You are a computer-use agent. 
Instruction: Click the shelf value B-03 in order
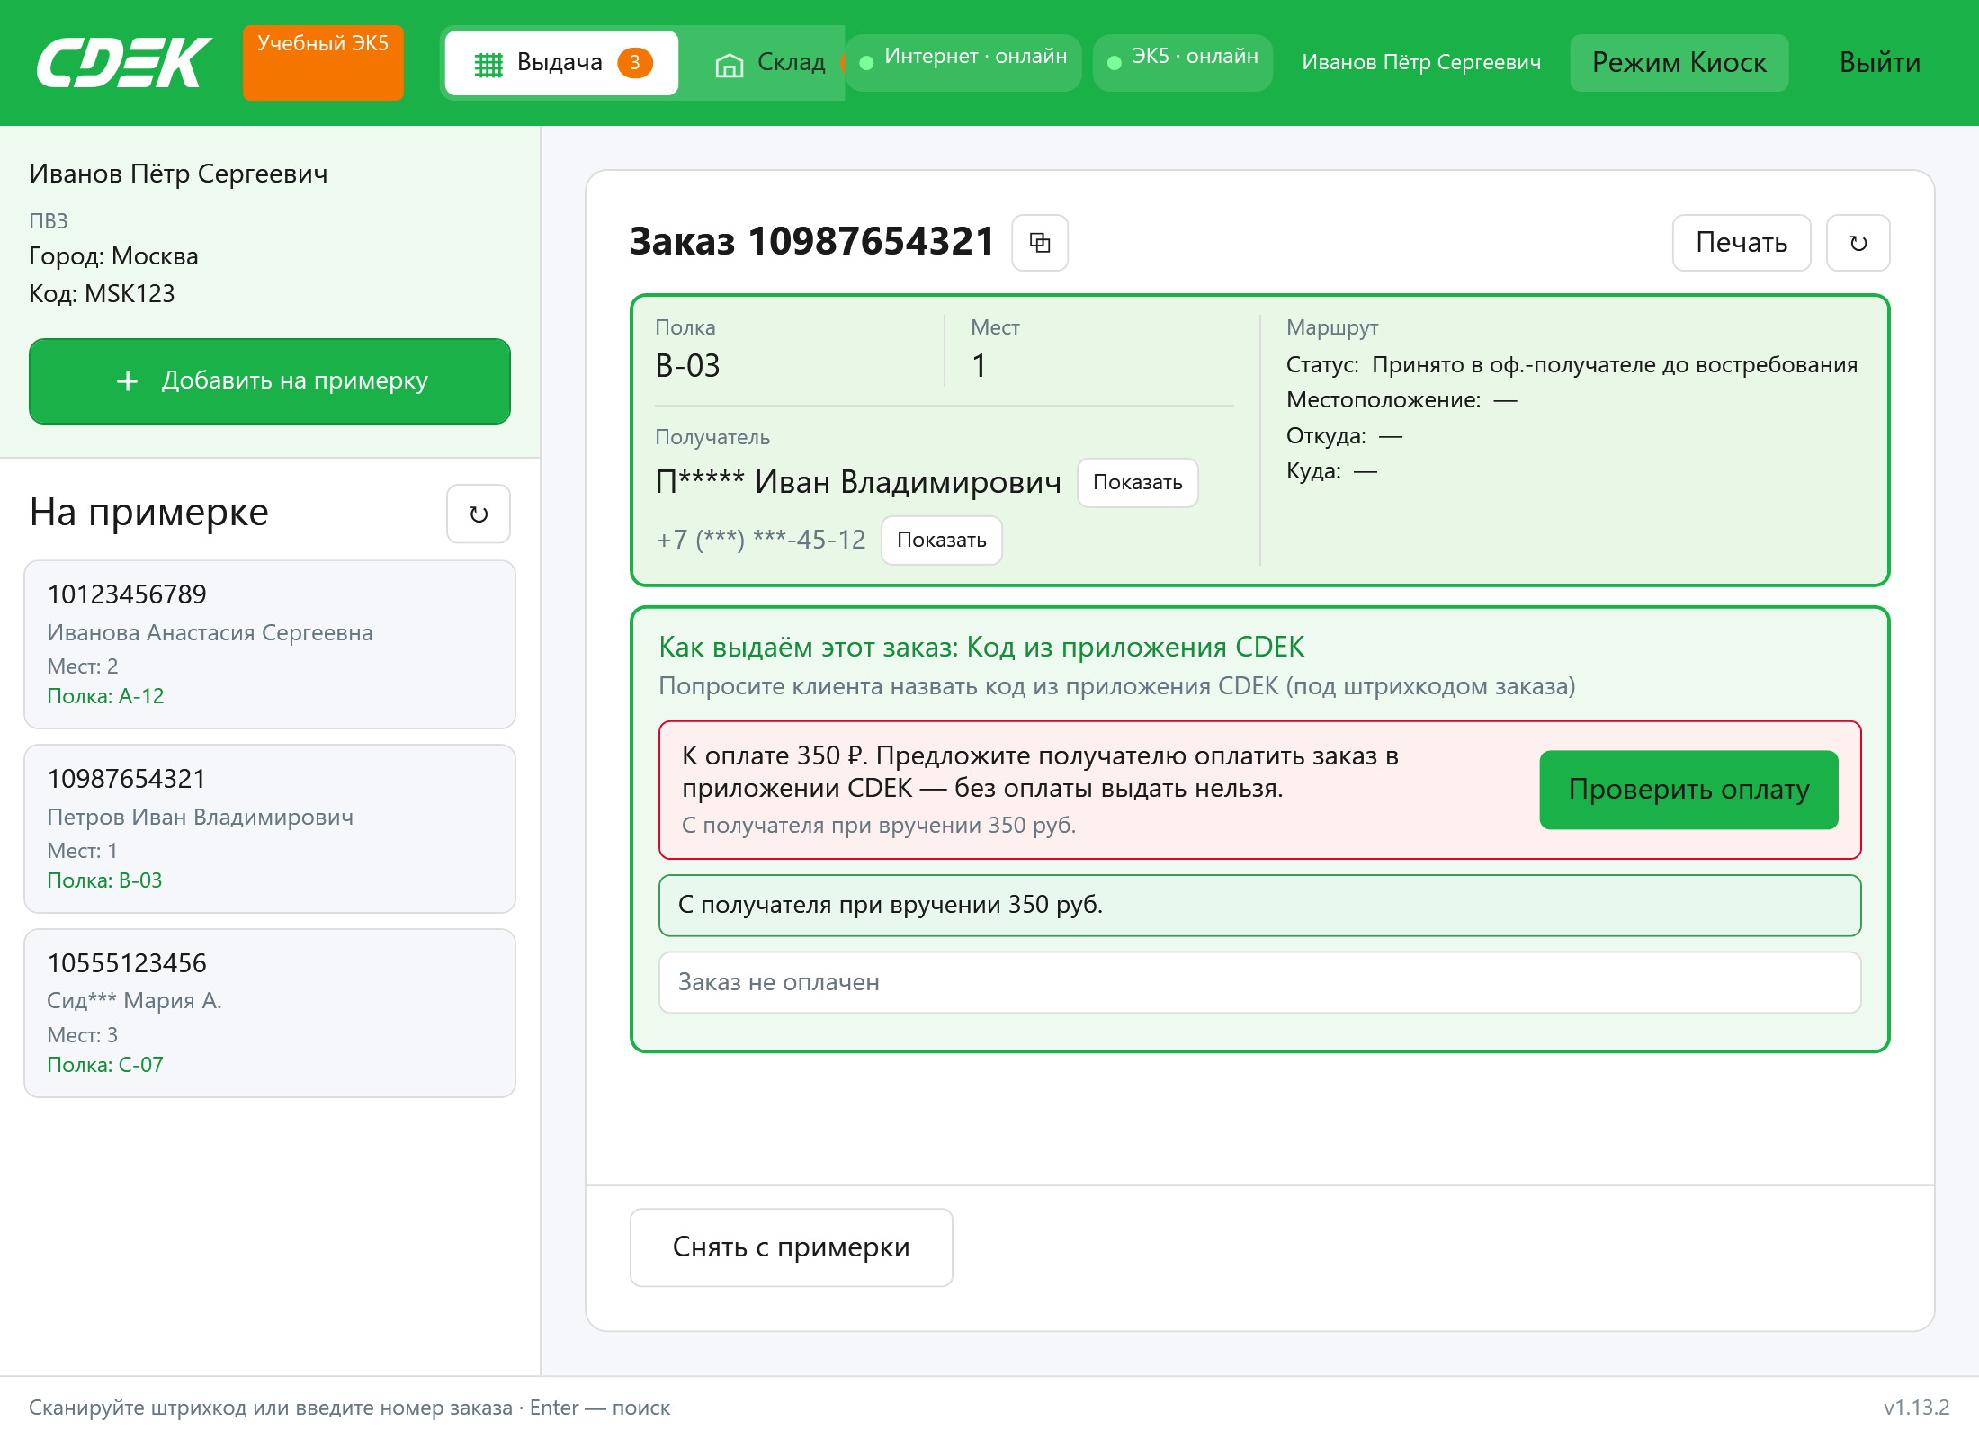687,366
